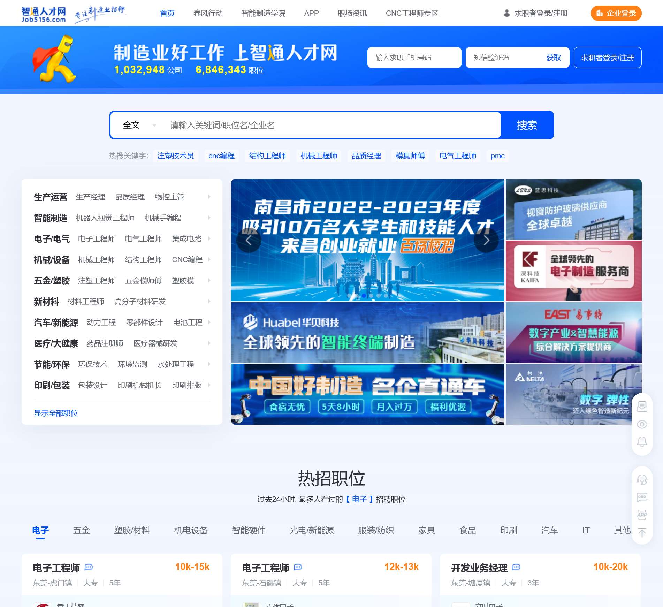Open 智能制造学院 navigation item
The image size is (663, 607).
[x=264, y=13]
